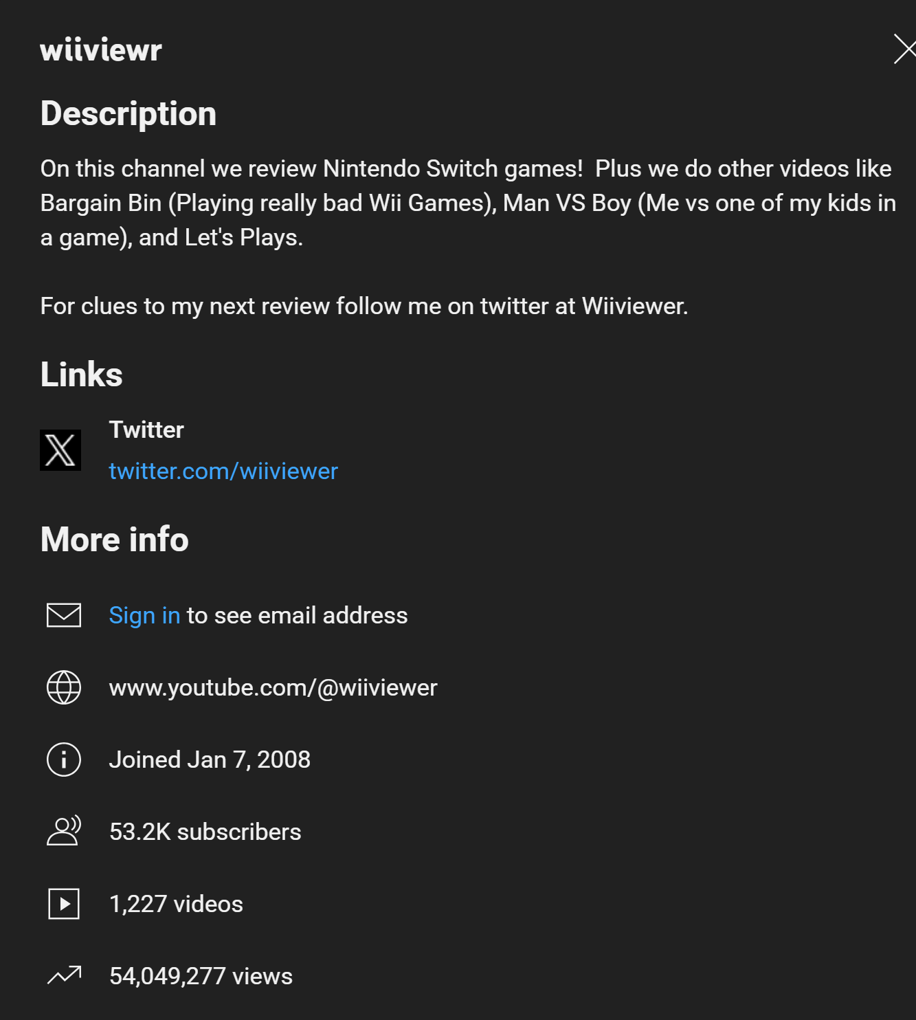
Task: Select the www.youtube.com/@wiiviewer channel URL text
Action: (273, 687)
